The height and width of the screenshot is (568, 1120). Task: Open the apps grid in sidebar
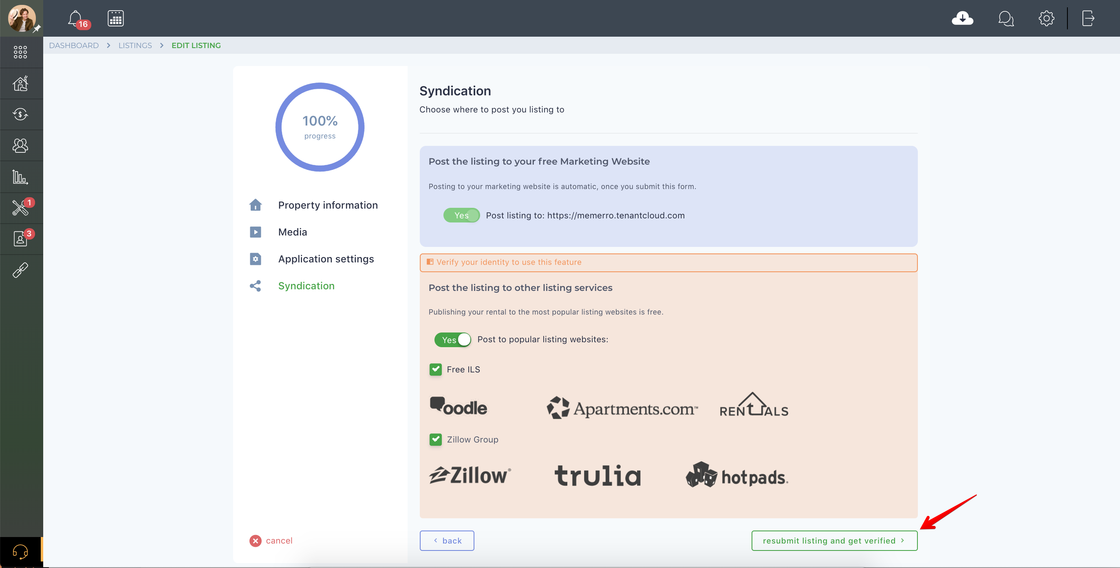(x=20, y=52)
